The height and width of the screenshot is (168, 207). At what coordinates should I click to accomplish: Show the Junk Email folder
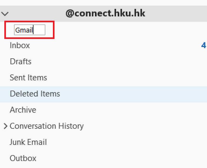coord(28,142)
